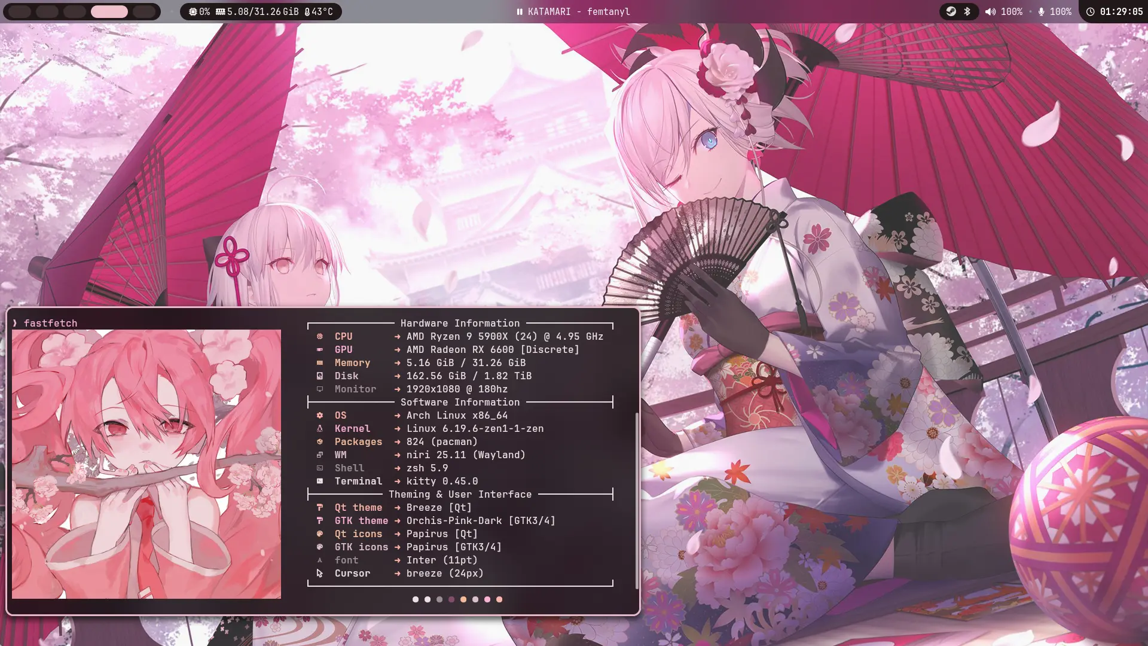Viewport: 1148px width, 646px height.
Task: Click the orange dot in the fastfetch palette
Action: [463, 599]
